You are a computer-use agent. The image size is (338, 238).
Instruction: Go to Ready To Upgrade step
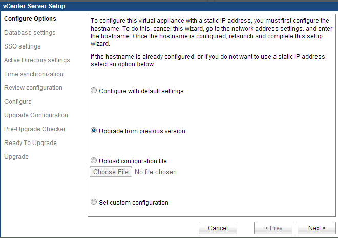pos(30,143)
